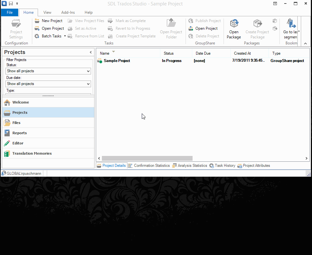Click the Set as Active icon

[x=70, y=28]
